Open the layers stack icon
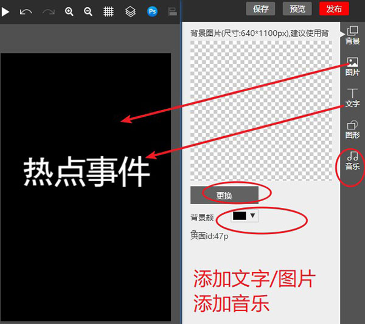The image size is (365, 324). point(130,12)
